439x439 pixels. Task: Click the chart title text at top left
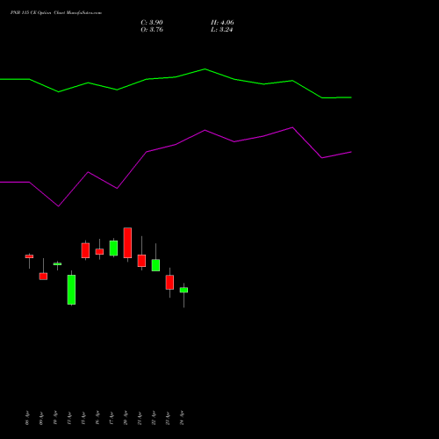click(56, 13)
